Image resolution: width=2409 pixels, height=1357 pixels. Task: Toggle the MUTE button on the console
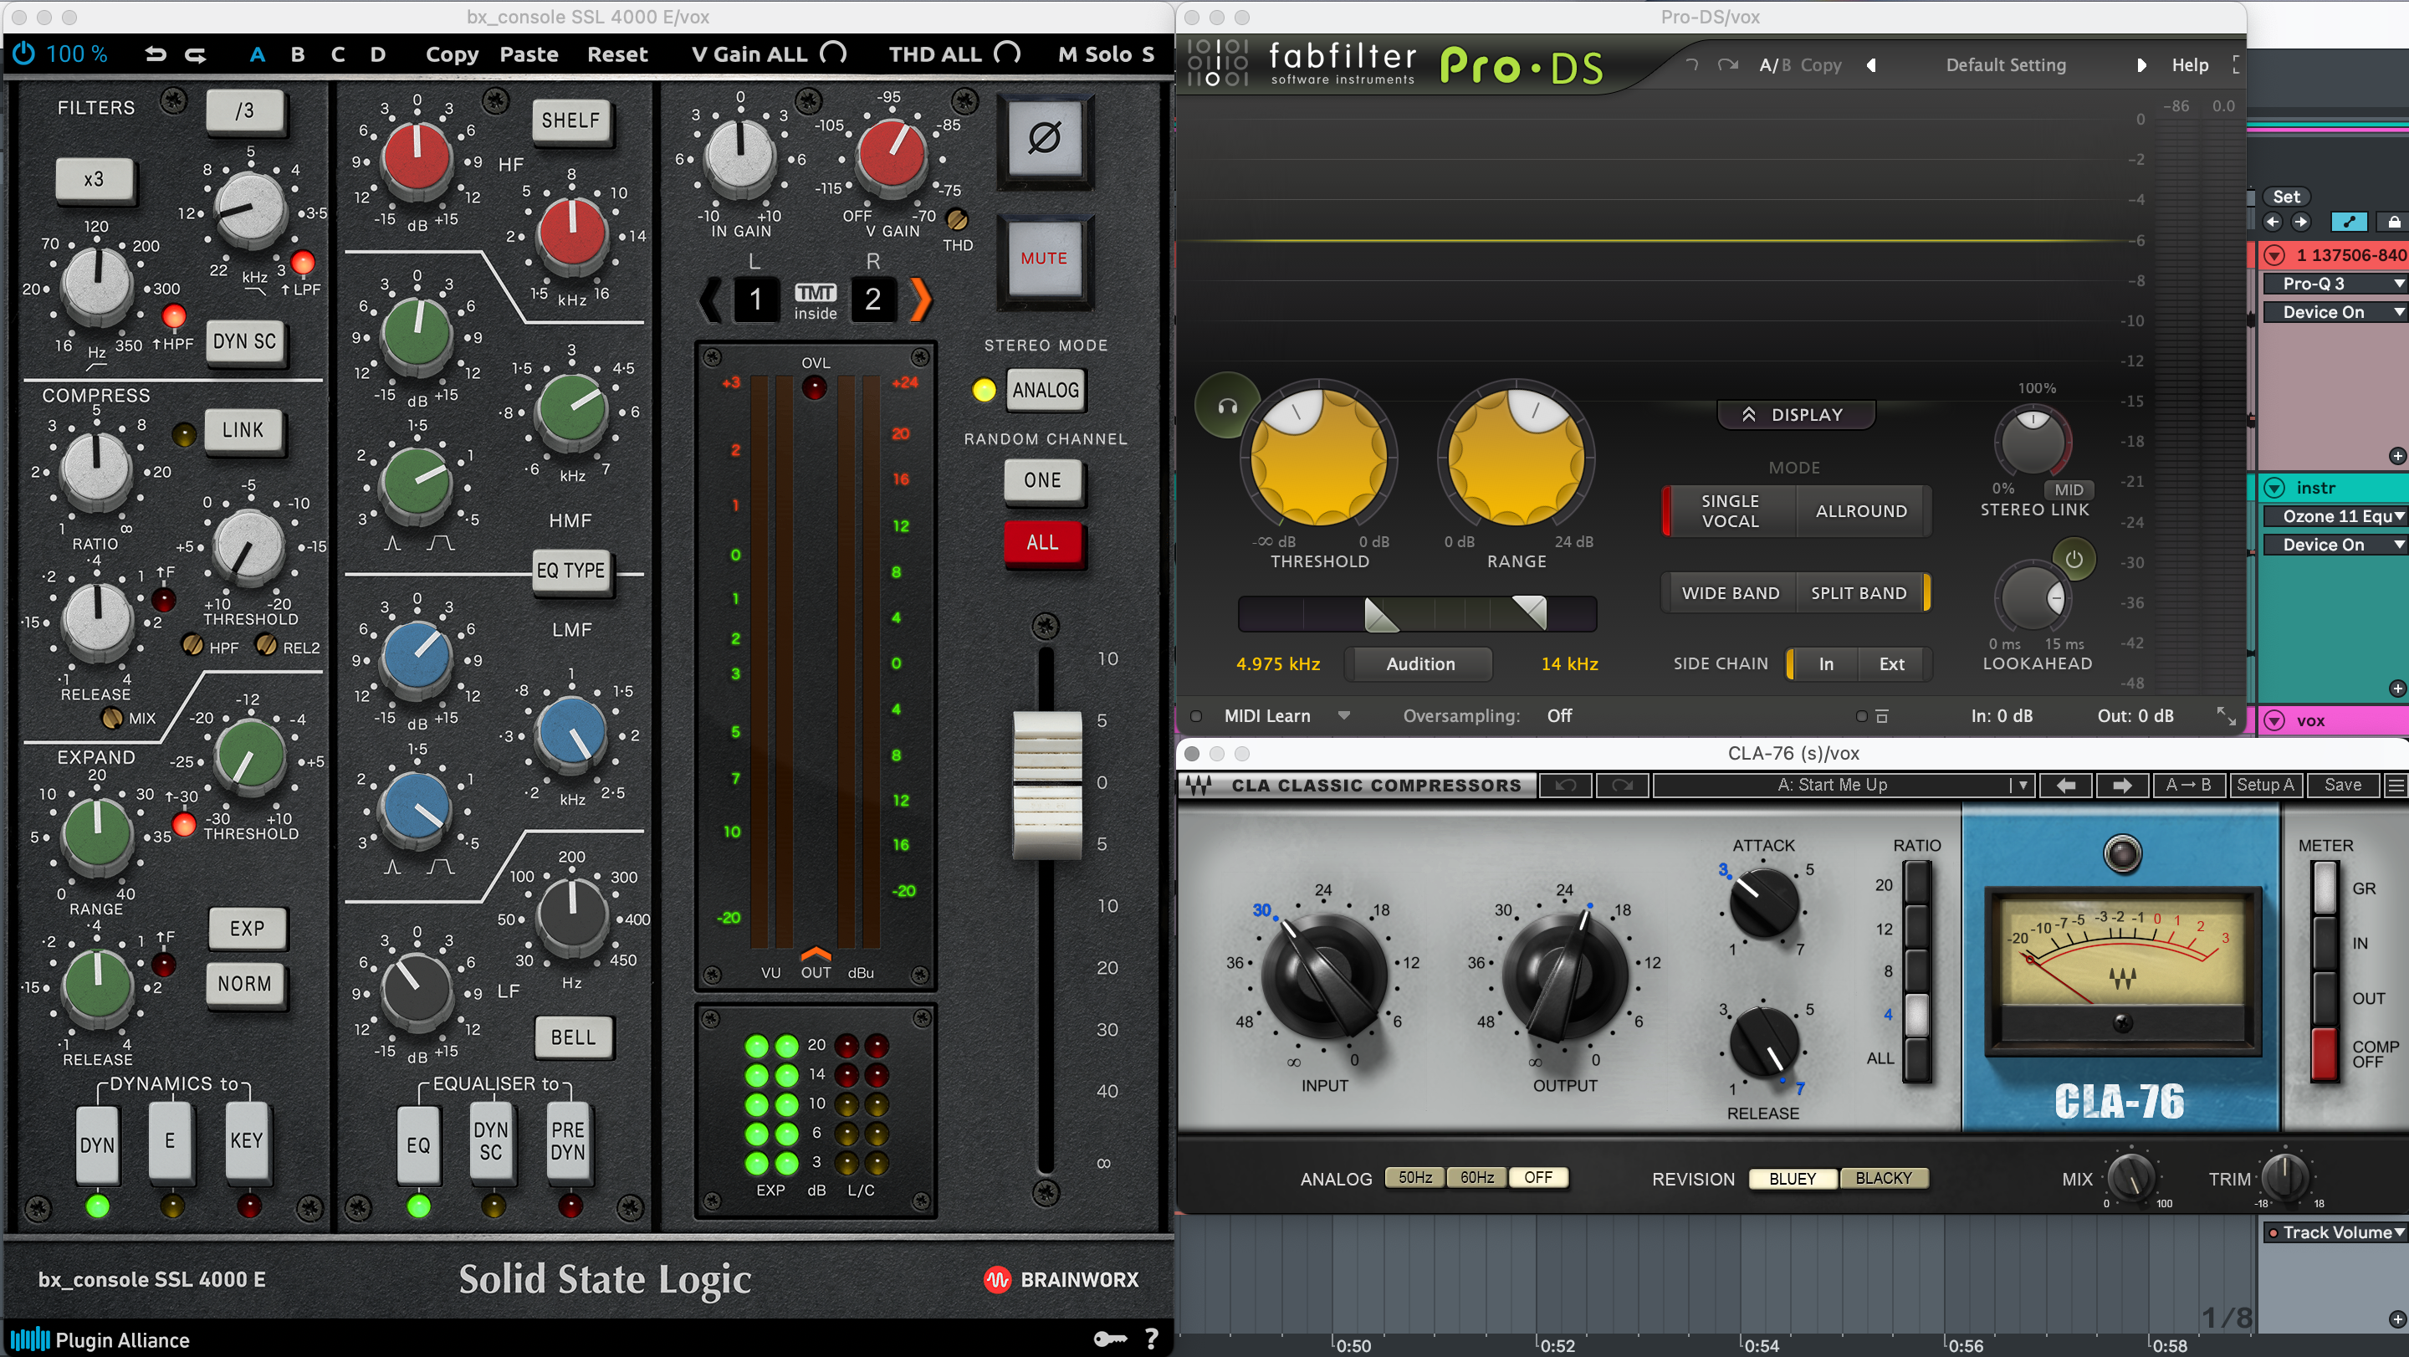click(x=1044, y=259)
